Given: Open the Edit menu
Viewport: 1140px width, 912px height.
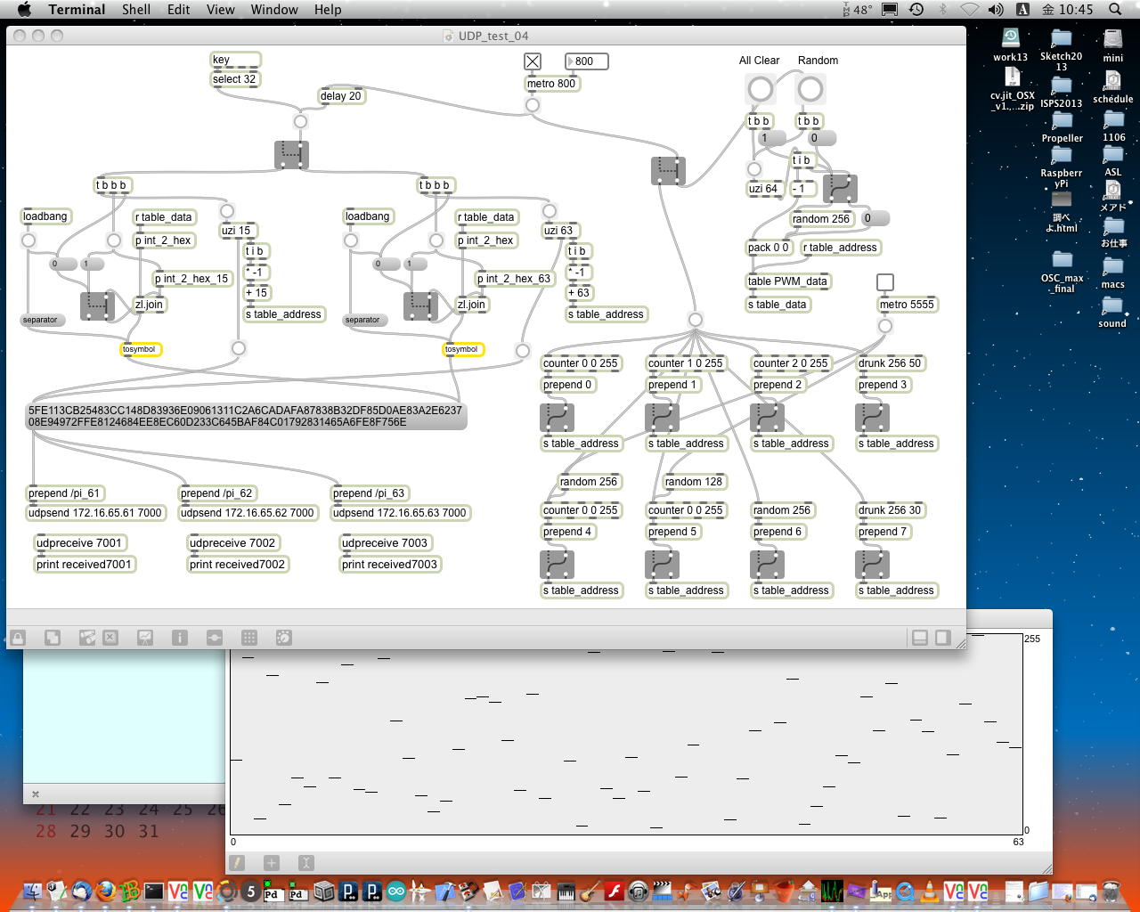Looking at the screenshot, I should [x=179, y=10].
